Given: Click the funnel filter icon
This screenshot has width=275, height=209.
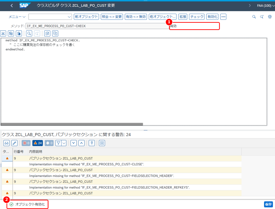Looking at the screenshot, I should point(58,143).
